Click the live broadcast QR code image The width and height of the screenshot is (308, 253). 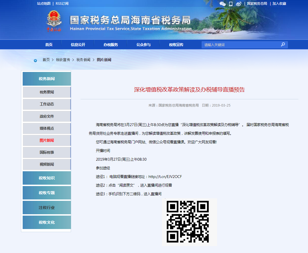188,222
